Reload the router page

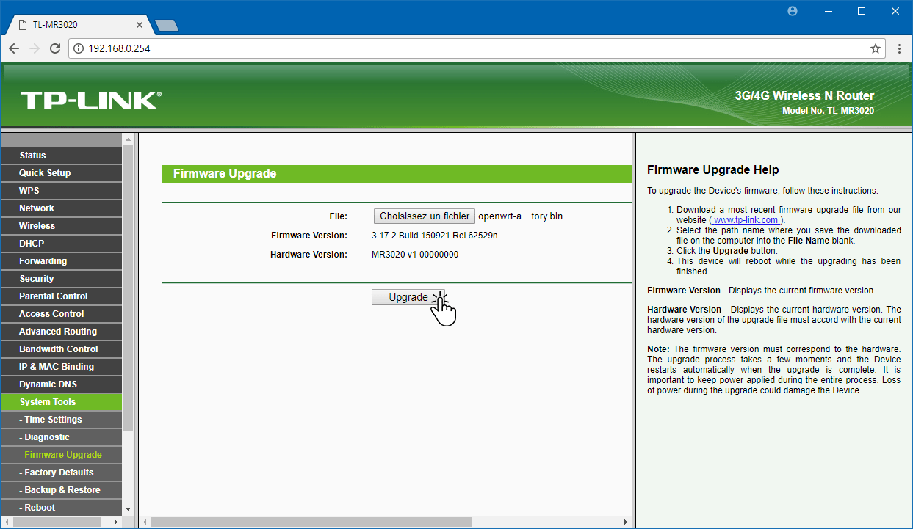pyautogui.click(x=55, y=48)
